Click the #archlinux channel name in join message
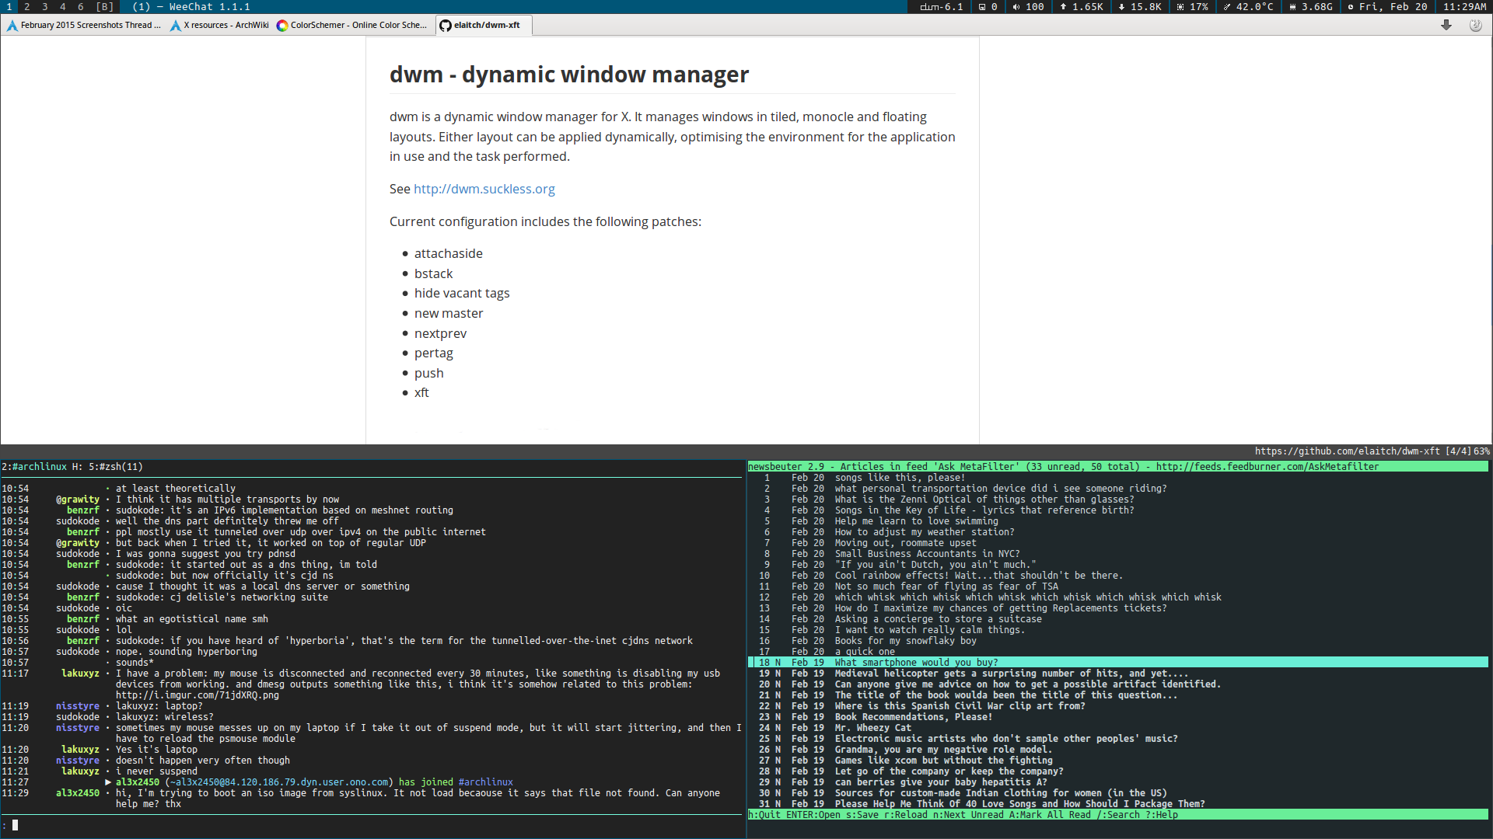Image resolution: width=1493 pixels, height=839 pixels. (x=485, y=782)
